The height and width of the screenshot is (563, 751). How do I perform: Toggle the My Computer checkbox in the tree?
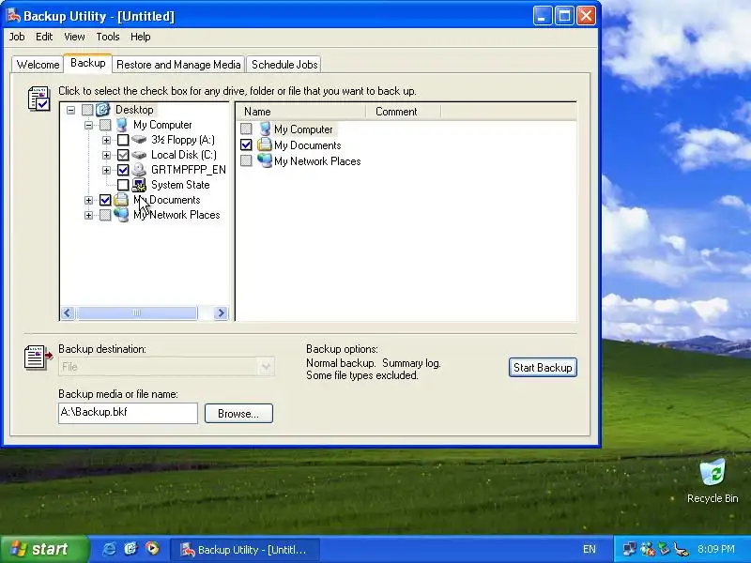point(105,125)
